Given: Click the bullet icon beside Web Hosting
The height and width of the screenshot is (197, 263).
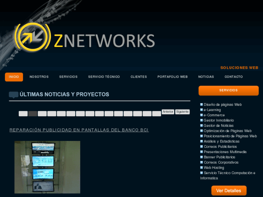Looking at the screenshot, I should (202, 167).
